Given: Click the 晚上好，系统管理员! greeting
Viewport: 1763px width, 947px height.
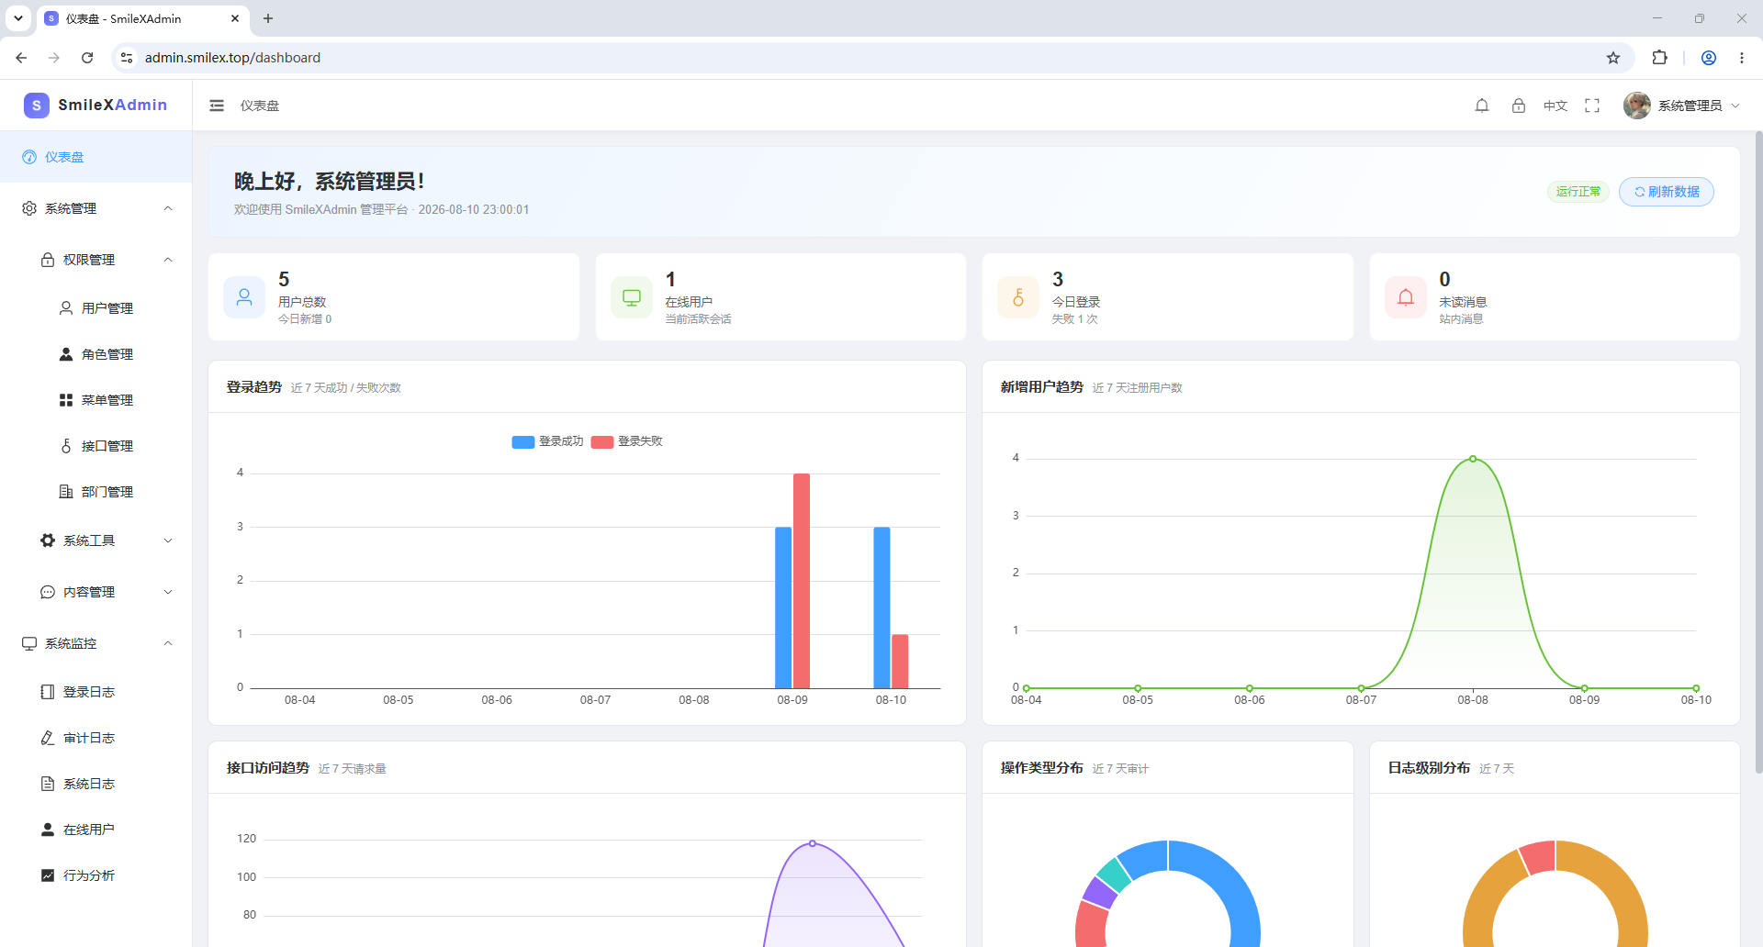Looking at the screenshot, I should (x=329, y=182).
